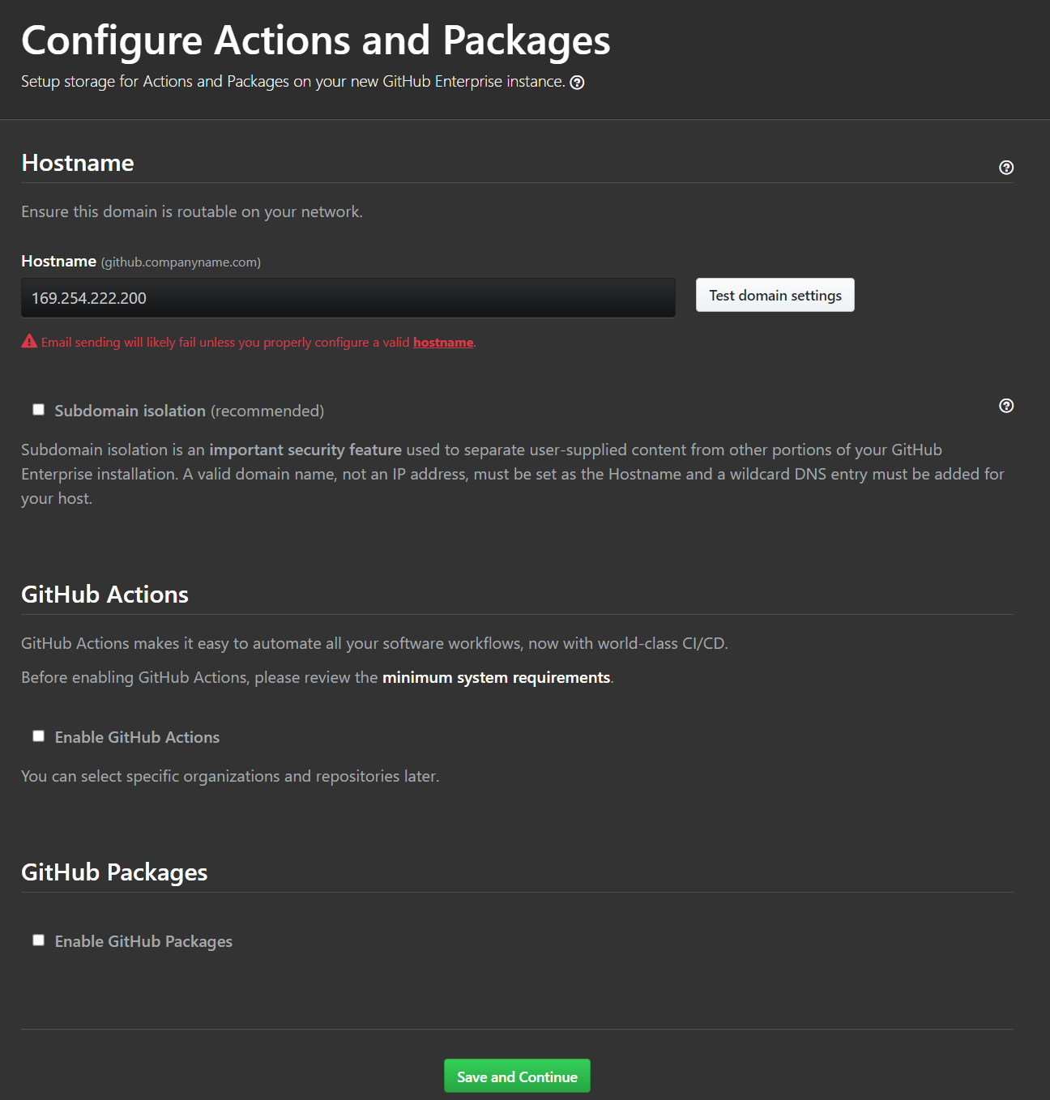1050x1100 pixels.
Task: Focus the Hostname input field
Action: (348, 298)
